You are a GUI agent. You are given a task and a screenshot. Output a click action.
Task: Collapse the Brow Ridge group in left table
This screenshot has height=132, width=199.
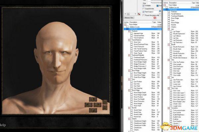[x=129, y=71]
